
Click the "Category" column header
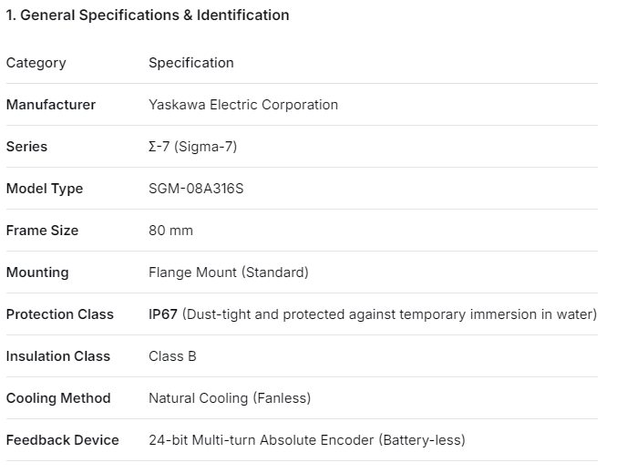coord(36,63)
